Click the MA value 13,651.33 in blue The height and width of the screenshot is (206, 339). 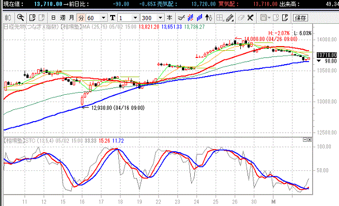[x=172, y=27]
